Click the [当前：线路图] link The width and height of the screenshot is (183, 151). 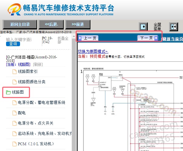click(18, 64)
